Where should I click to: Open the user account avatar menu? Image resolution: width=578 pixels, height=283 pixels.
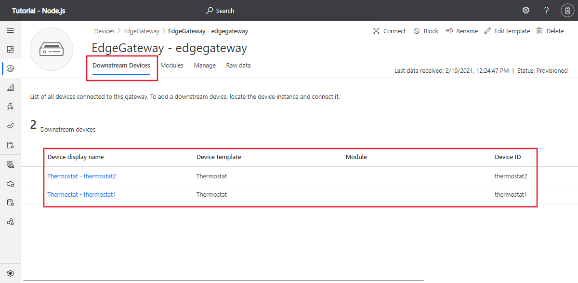pos(567,10)
